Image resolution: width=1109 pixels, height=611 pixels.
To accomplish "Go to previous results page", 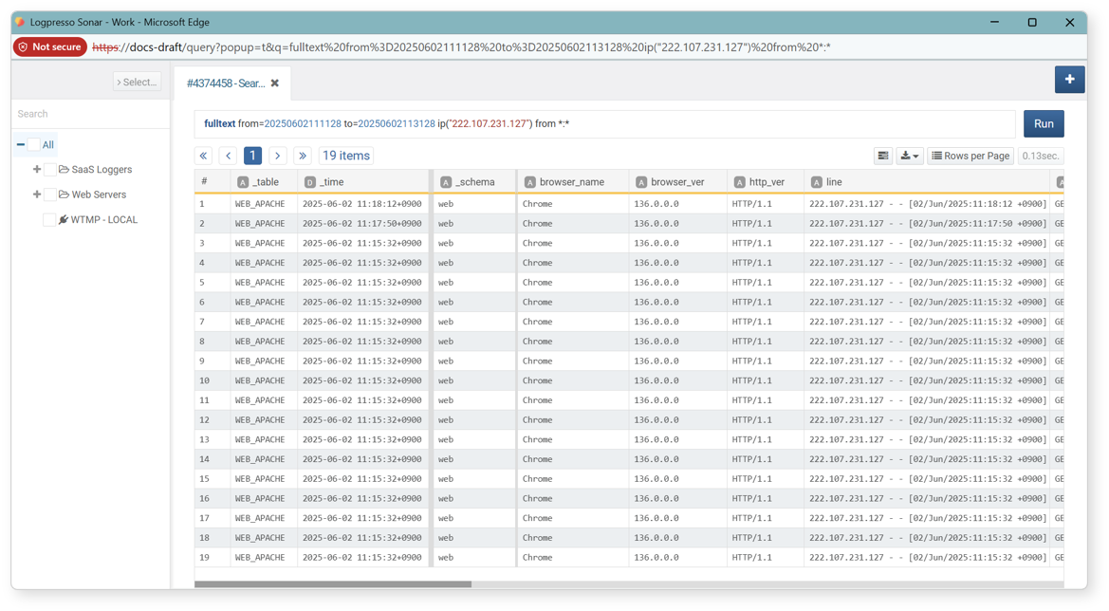I will (x=228, y=156).
